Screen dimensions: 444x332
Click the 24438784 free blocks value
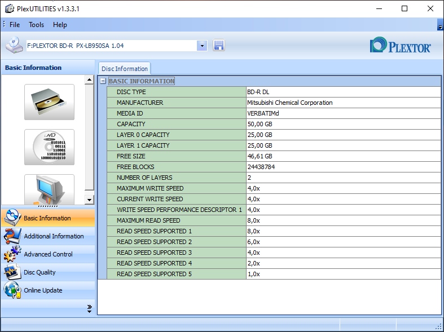coord(261,167)
